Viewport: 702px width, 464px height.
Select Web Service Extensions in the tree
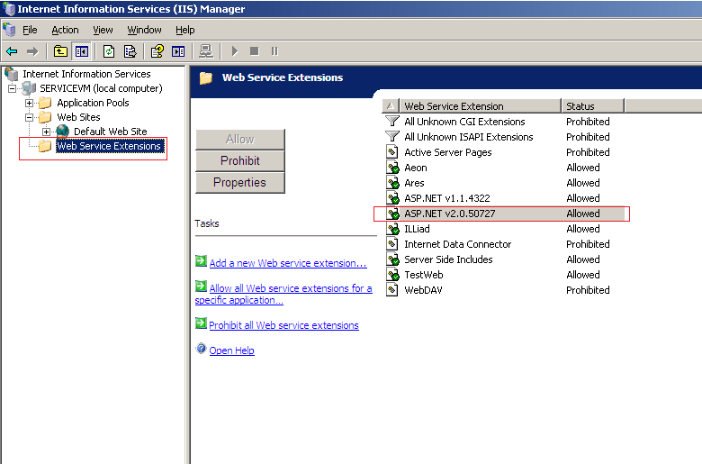tap(109, 146)
